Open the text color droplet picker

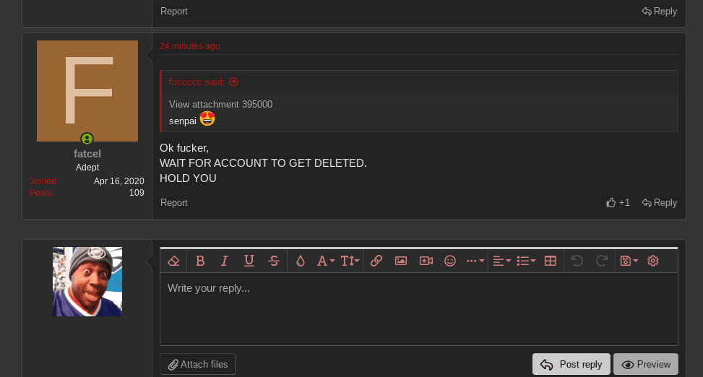(301, 261)
